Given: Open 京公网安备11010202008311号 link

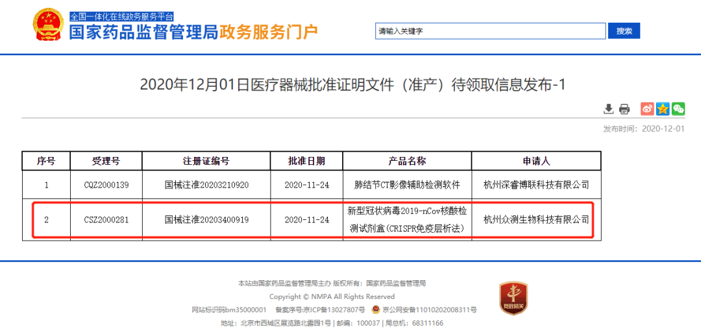Looking at the screenshot, I should coord(429,309).
